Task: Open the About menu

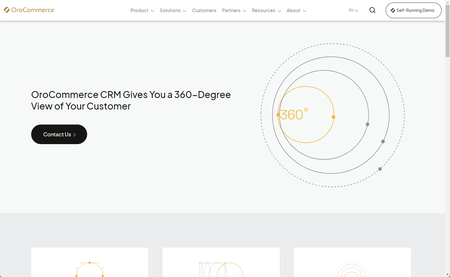Action: [x=296, y=10]
